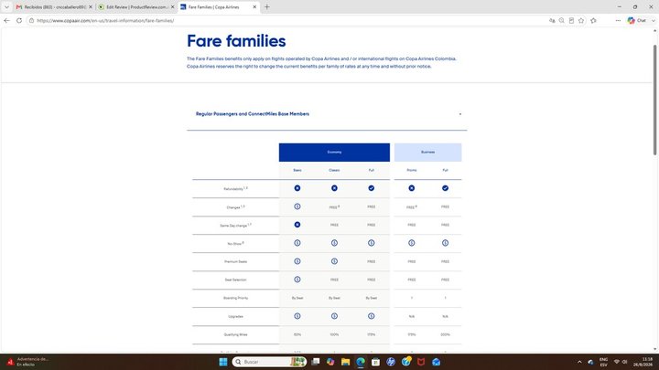The width and height of the screenshot is (659, 370).
Task: Open the browser zoom magnifier icon
Action: (561, 20)
